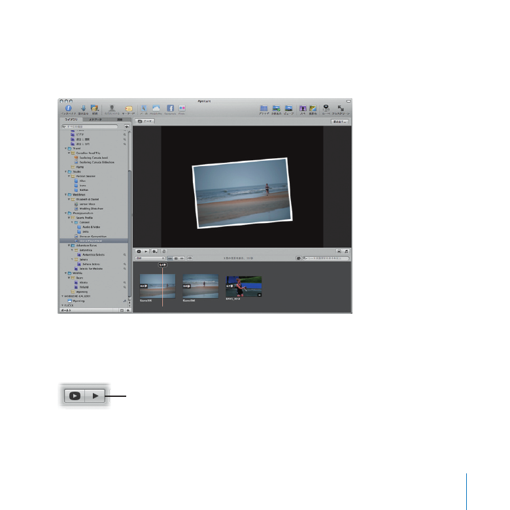The width and height of the screenshot is (510, 510).
Task: Open search HUD for Antarctica Selects album
Action: tap(125, 255)
